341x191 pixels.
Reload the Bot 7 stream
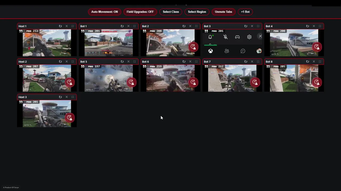pos(246,62)
